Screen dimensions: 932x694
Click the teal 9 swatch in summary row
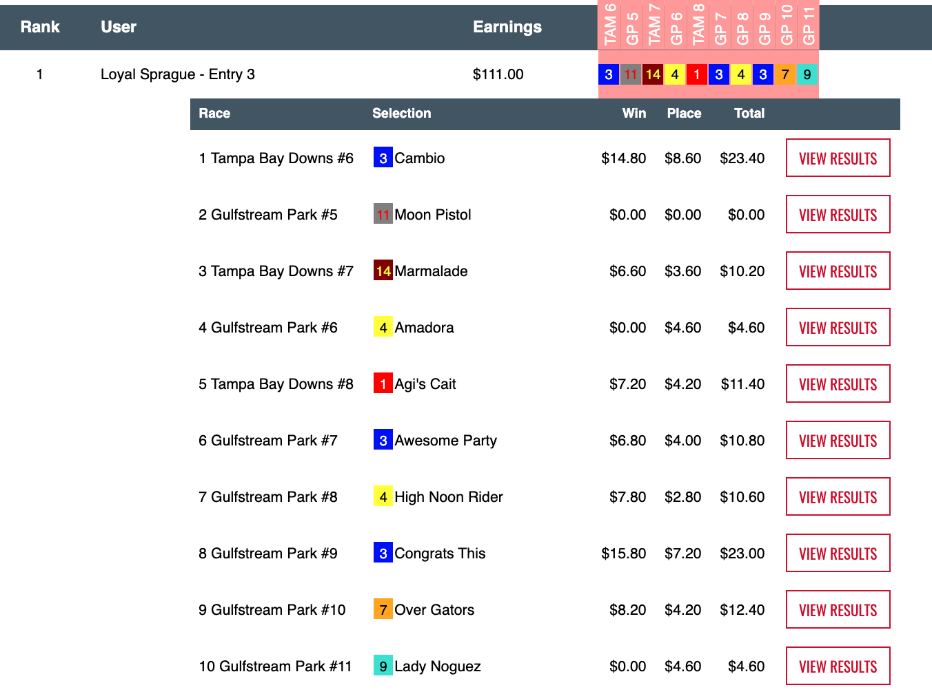807,74
